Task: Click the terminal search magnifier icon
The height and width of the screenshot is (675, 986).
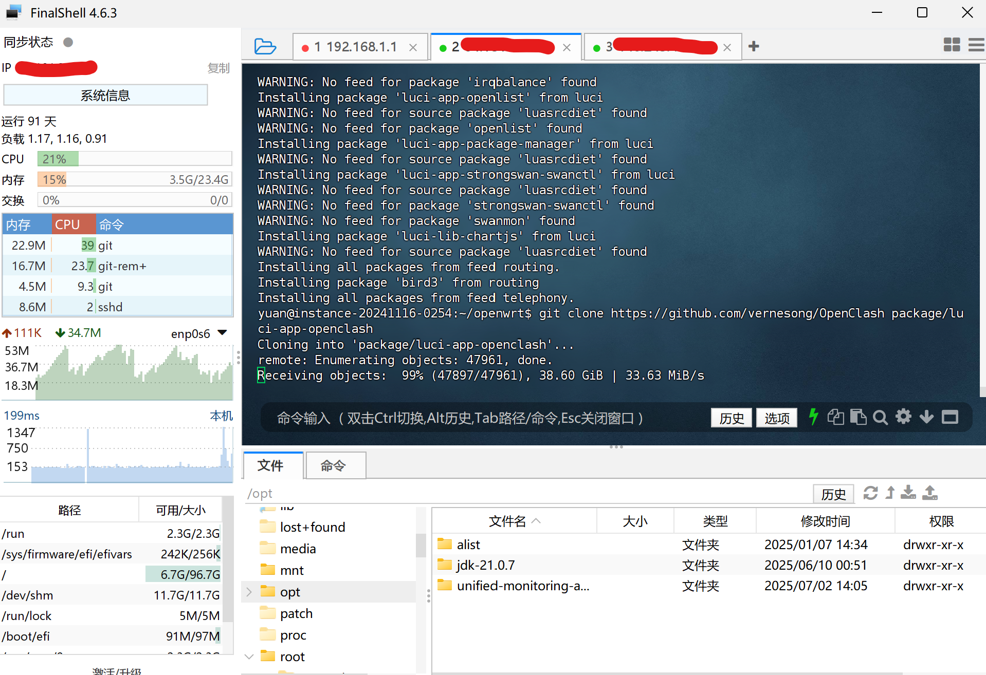Action: (x=880, y=418)
